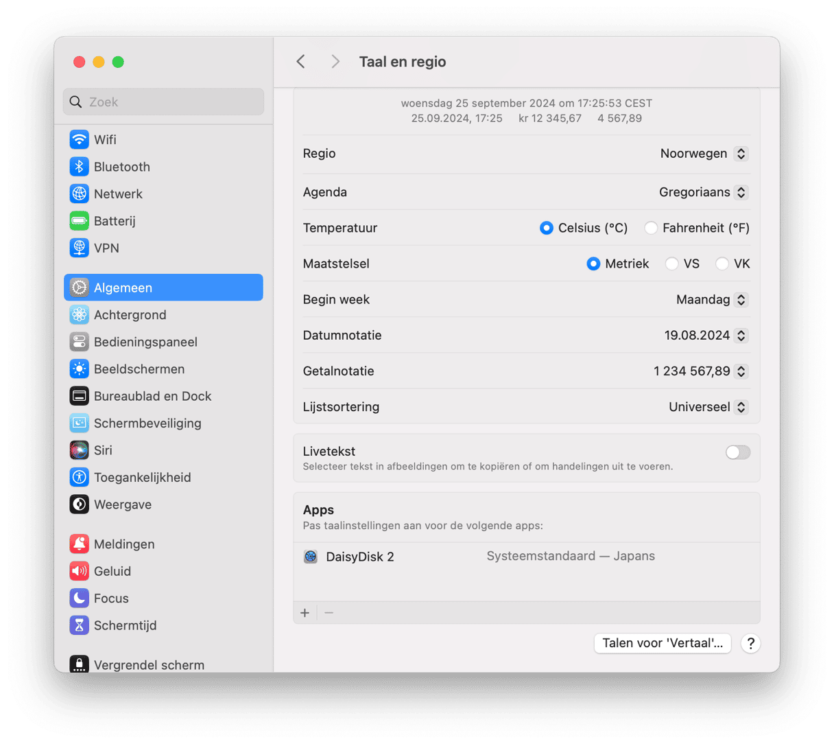The height and width of the screenshot is (744, 834).
Task: Click the Talen voor 'Vertaal'... button
Action: coord(662,643)
